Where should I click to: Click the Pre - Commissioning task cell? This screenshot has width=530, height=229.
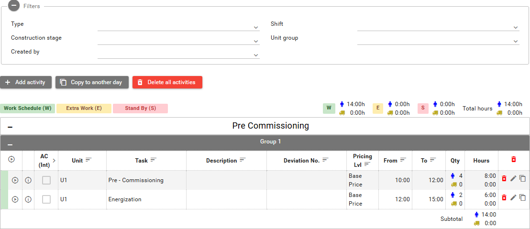146,180
